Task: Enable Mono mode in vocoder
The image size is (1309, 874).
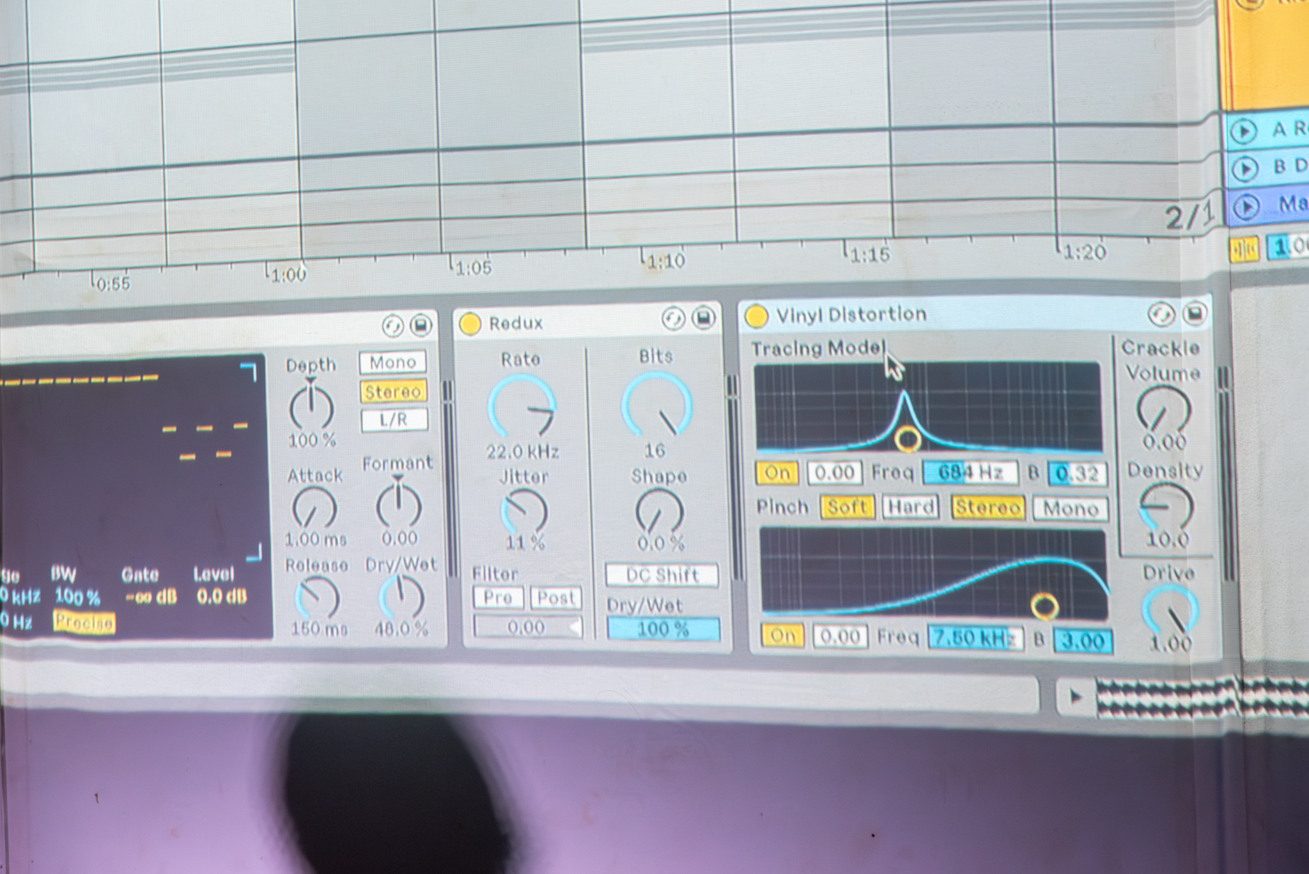Action: (x=392, y=363)
